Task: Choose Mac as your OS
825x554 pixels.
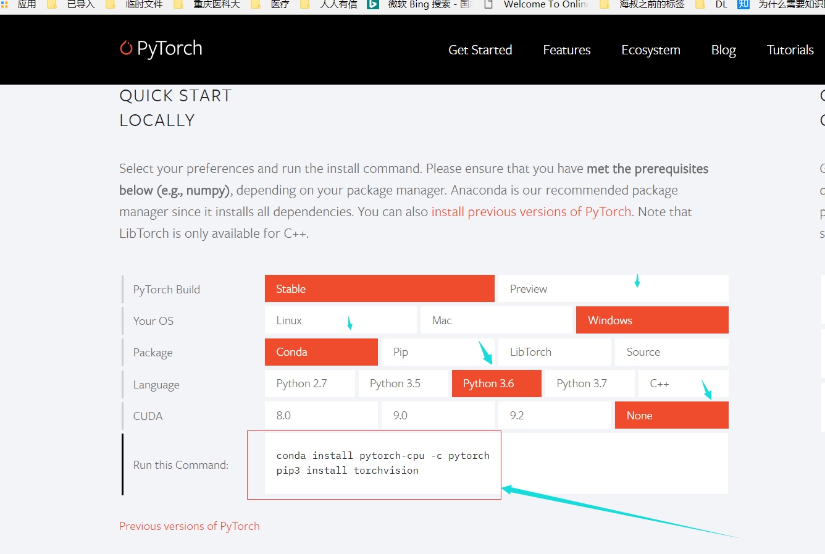Action: [x=496, y=320]
